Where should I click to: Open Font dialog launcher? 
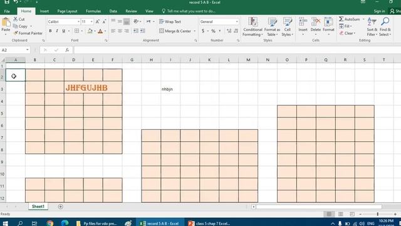(106, 40)
